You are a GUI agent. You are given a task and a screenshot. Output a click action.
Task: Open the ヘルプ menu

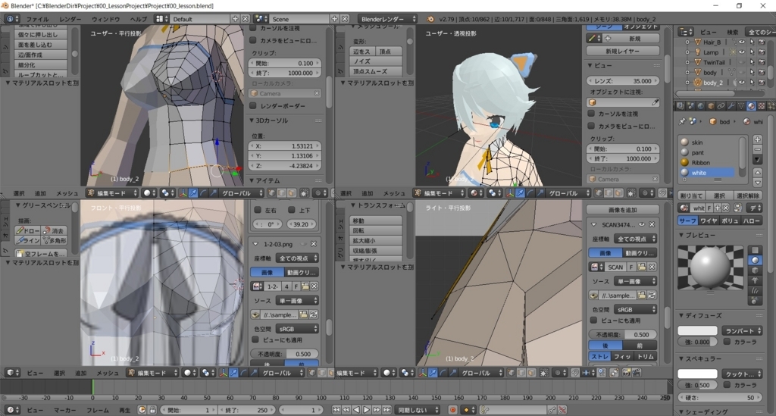pyautogui.click(x=139, y=19)
